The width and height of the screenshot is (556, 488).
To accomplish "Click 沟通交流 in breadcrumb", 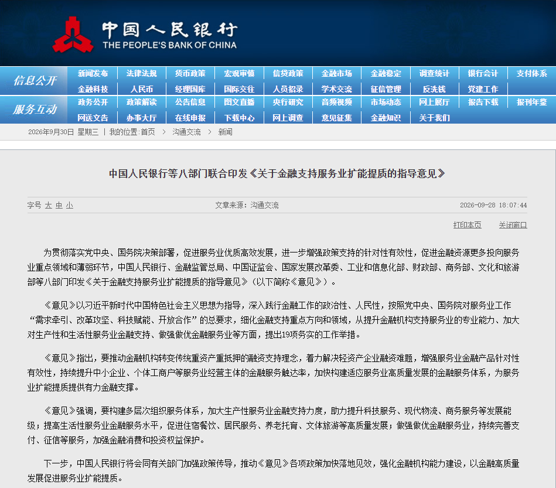I will [x=186, y=132].
